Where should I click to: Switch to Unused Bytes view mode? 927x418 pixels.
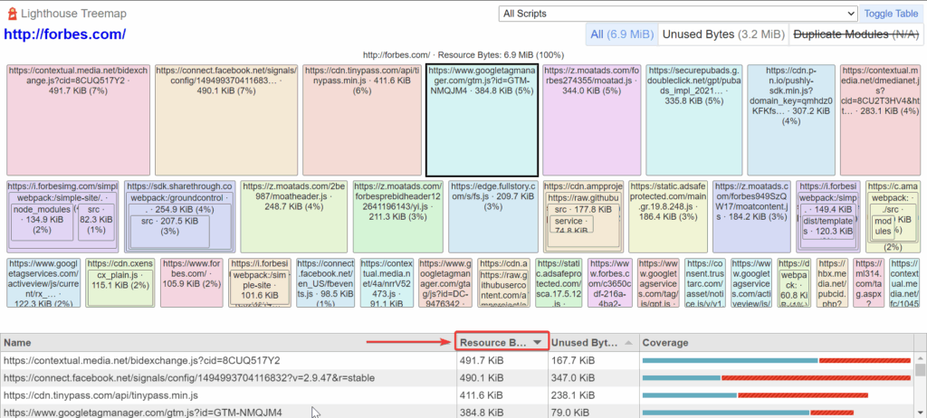[x=722, y=34]
